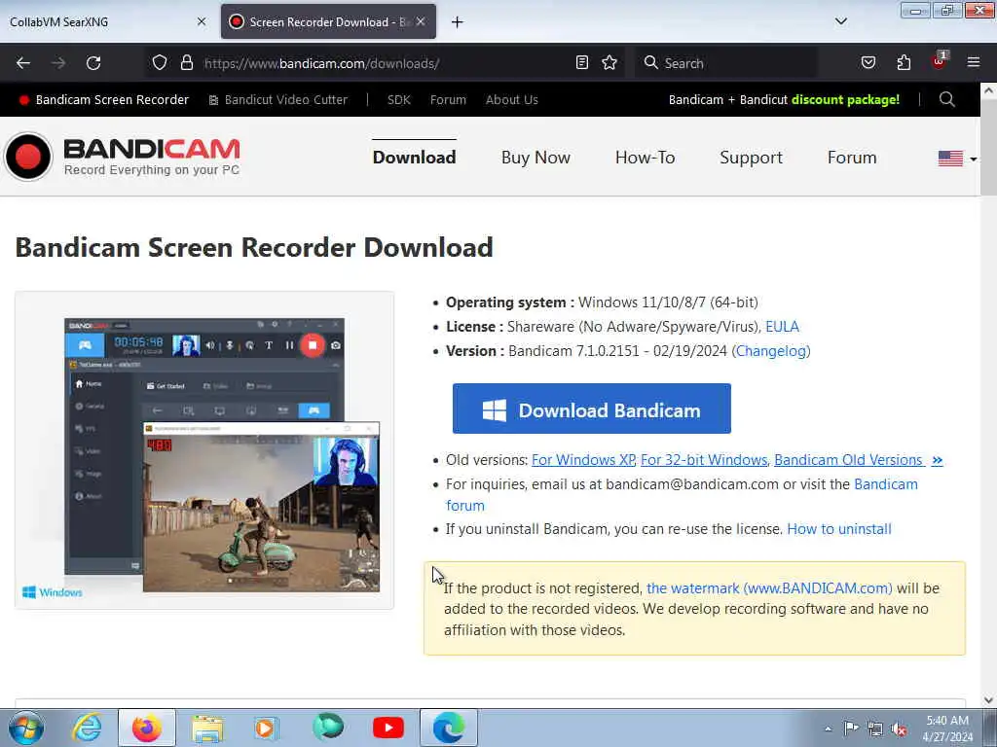Open the Buy Now navigation item
997x747 pixels.
(535, 158)
